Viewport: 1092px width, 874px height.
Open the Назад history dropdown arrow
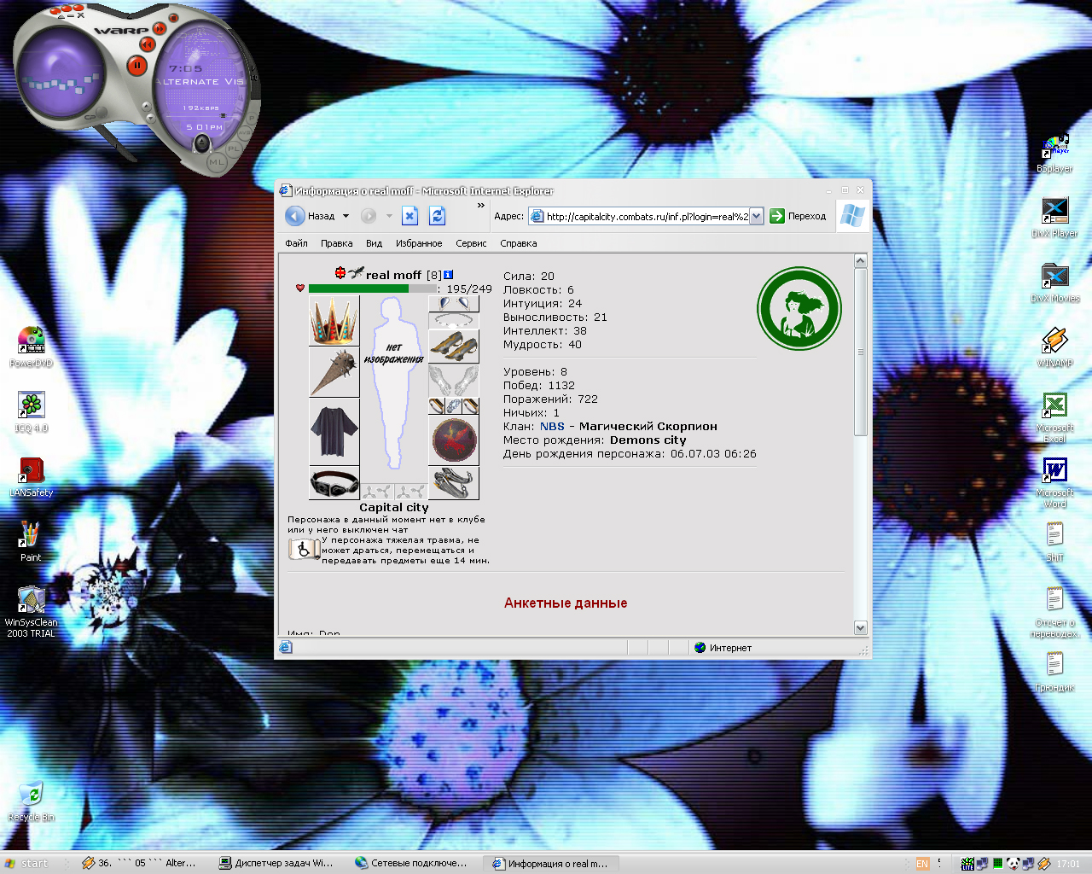(346, 216)
